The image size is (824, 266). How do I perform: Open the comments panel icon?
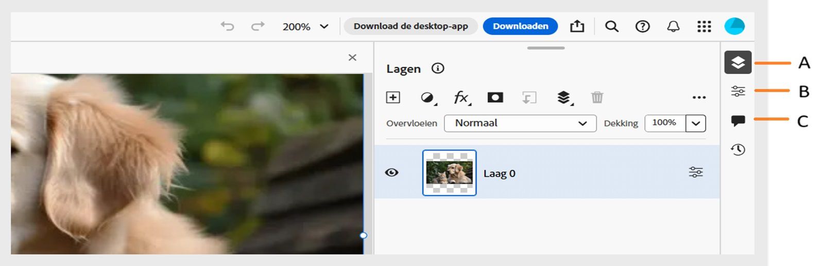pos(738,121)
